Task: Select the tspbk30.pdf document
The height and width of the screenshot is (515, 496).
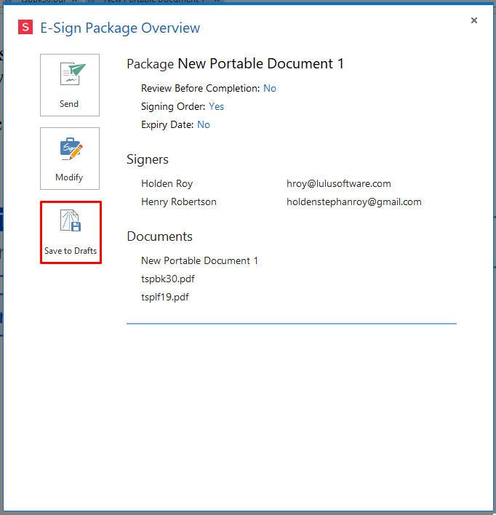Action: (x=167, y=279)
